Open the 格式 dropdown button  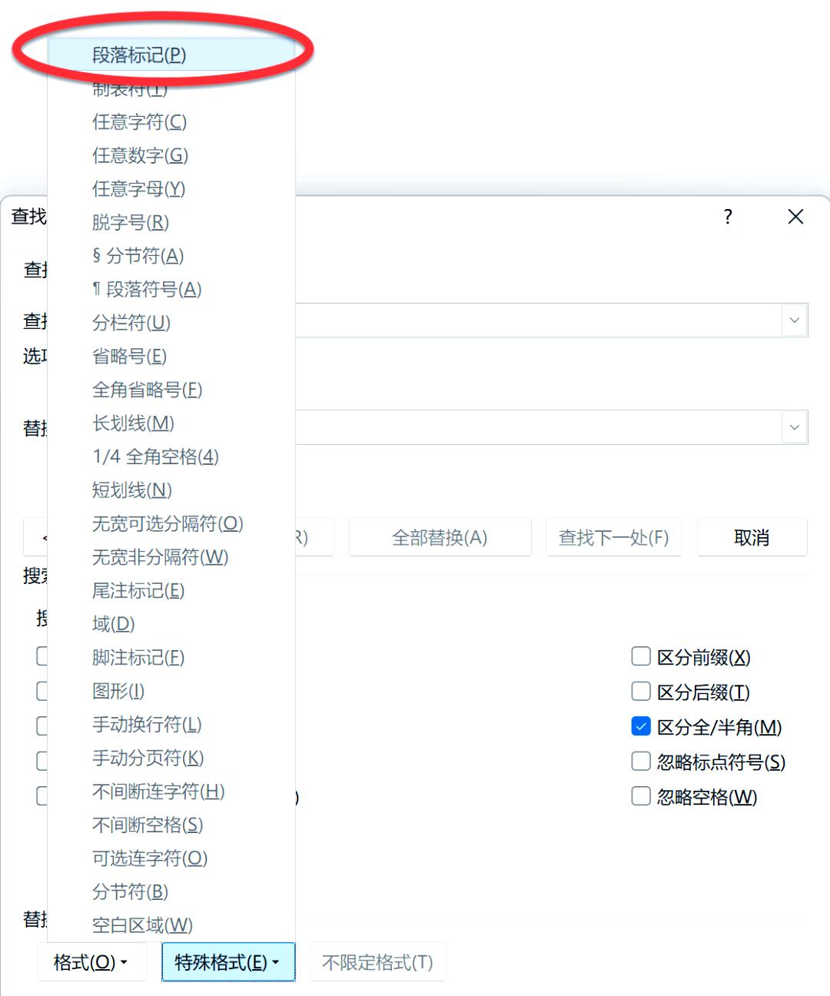pyautogui.click(x=91, y=962)
